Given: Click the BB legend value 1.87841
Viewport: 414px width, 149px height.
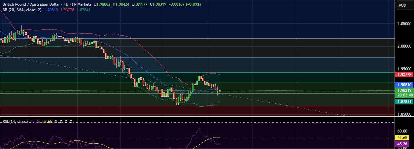Looking at the screenshot, I should pyautogui.click(x=83, y=10).
